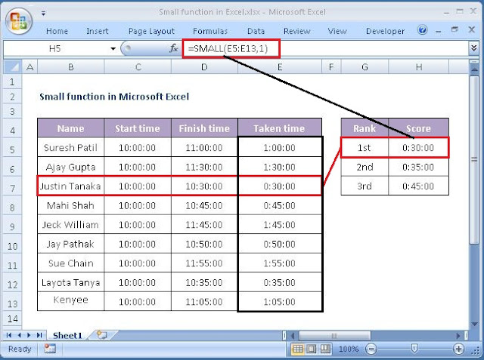Click the 'Start time' header cell
The image size is (484, 360).
click(138, 128)
